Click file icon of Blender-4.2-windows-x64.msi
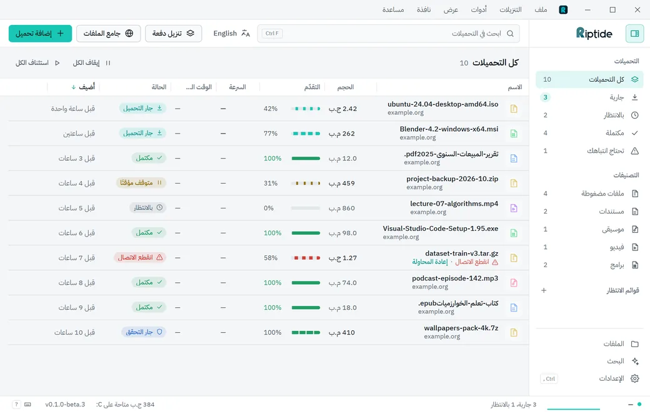Viewport: 650px width, 412px height. tap(514, 134)
